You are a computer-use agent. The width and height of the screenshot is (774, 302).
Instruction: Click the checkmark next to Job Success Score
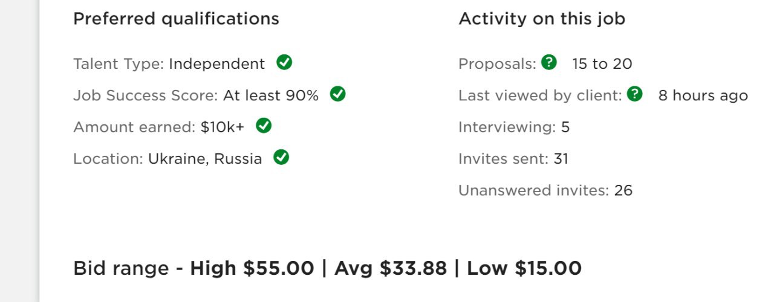click(338, 94)
